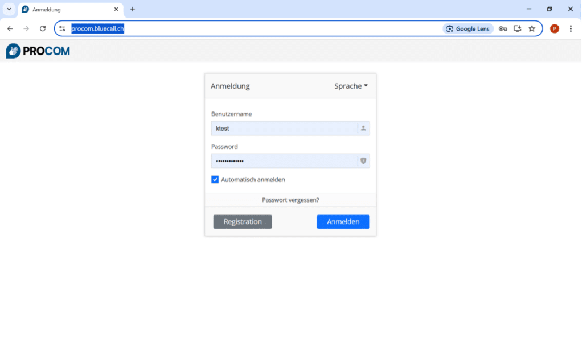Click into the Password input field

(284, 161)
